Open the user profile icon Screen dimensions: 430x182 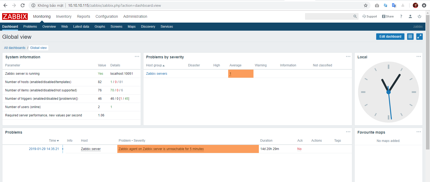pyautogui.click(x=410, y=16)
